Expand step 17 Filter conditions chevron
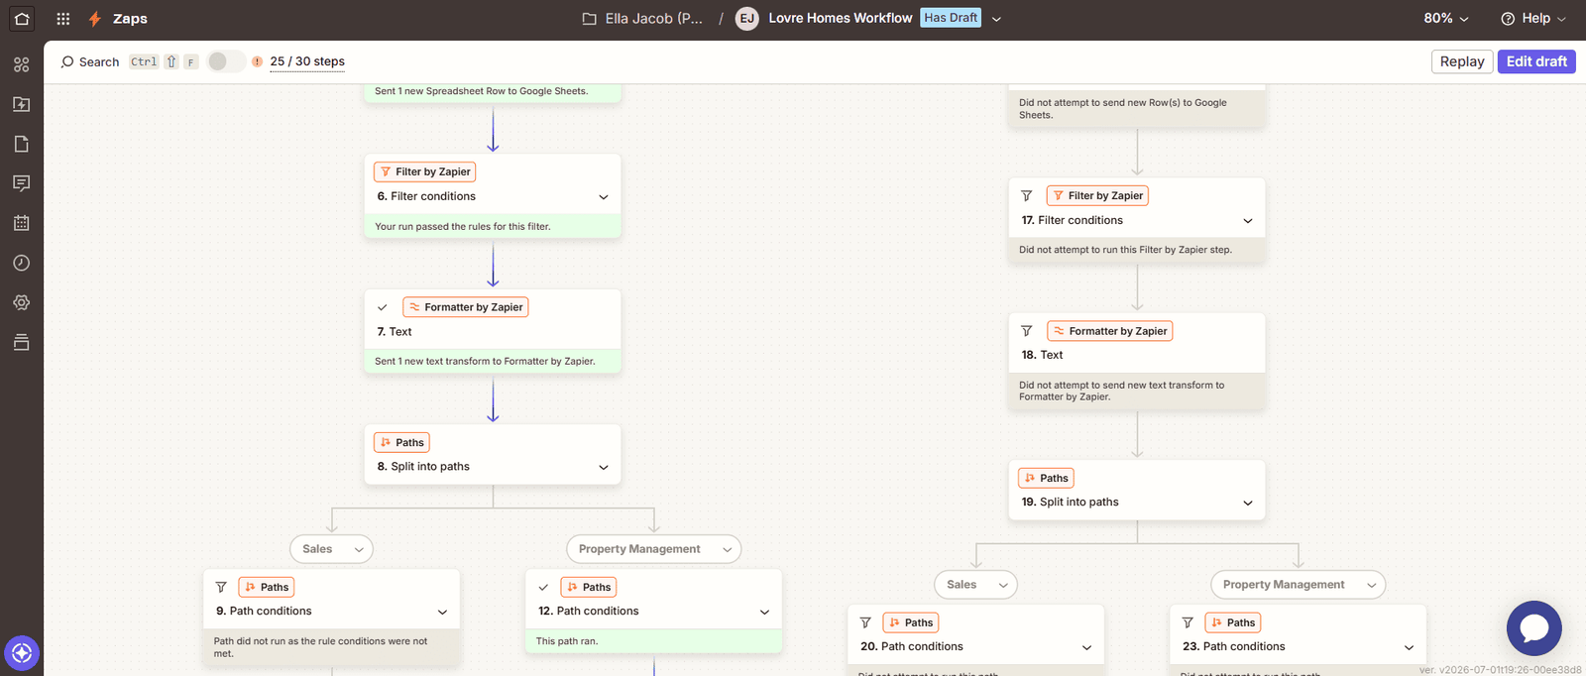The width and height of the screenshot is (1586, 676). tap(1248, 221)
